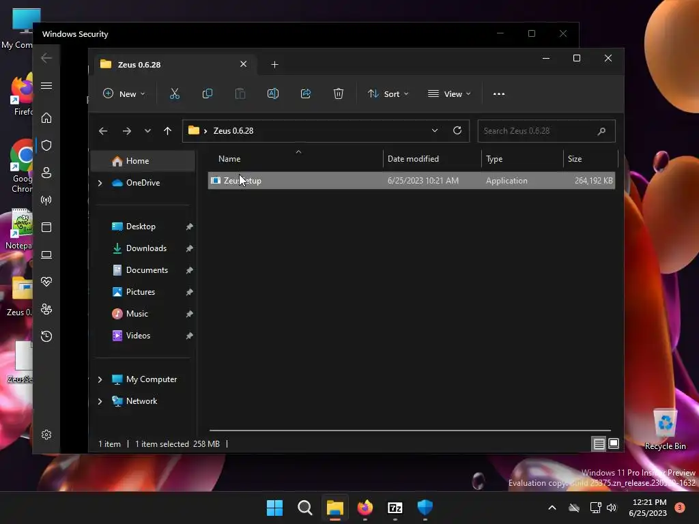Open Windows Security settings gear
The height and width of the screenshot is (524, 699).
pyautogui.click(x=46, y=435)
